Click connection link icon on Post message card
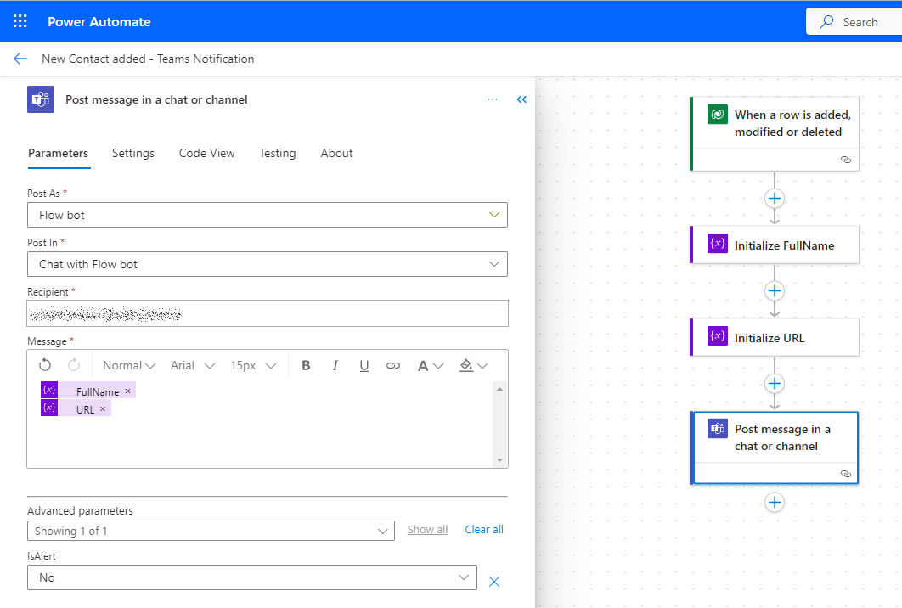902x608 pixels. [846, 474]
